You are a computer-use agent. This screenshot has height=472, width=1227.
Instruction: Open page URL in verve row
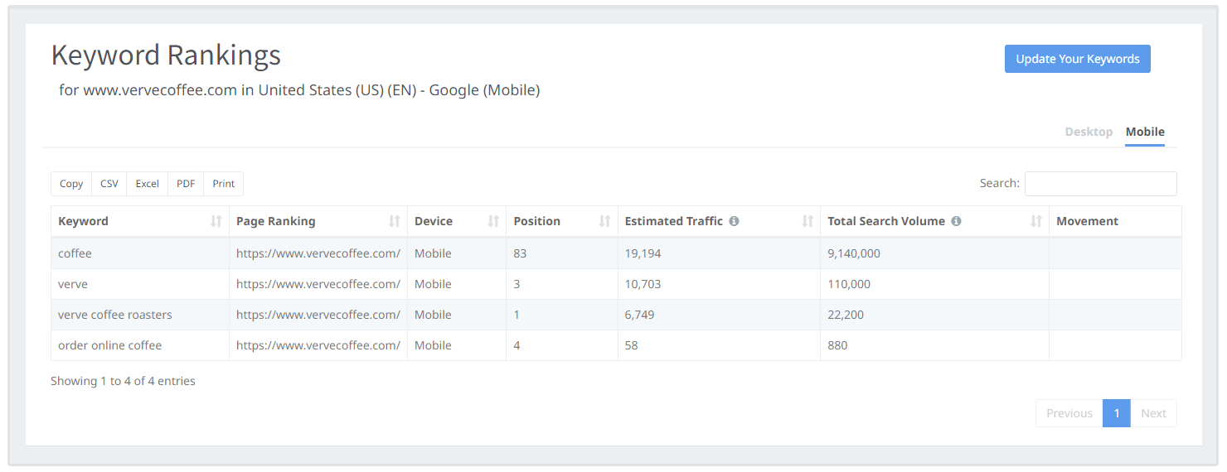click(x=318, y=284)
